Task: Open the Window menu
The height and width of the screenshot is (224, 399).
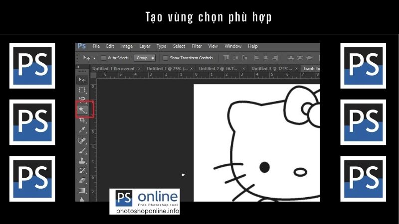Action: 233,46
